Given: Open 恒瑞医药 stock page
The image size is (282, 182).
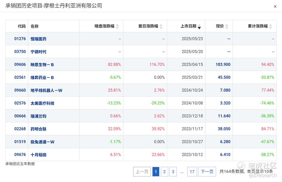Looking at the screenshot, I should point(38,39).
